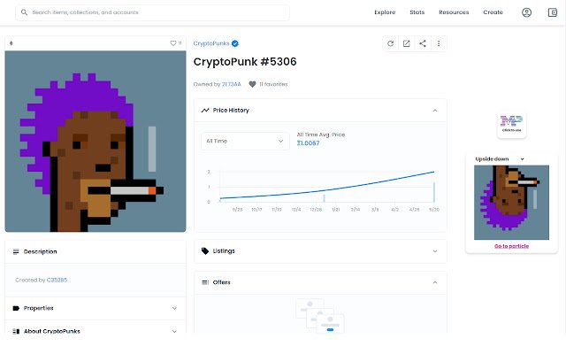This screenshot has height=354, width=566.
Task: Open item in external website icon
Action: coord(407,43)
